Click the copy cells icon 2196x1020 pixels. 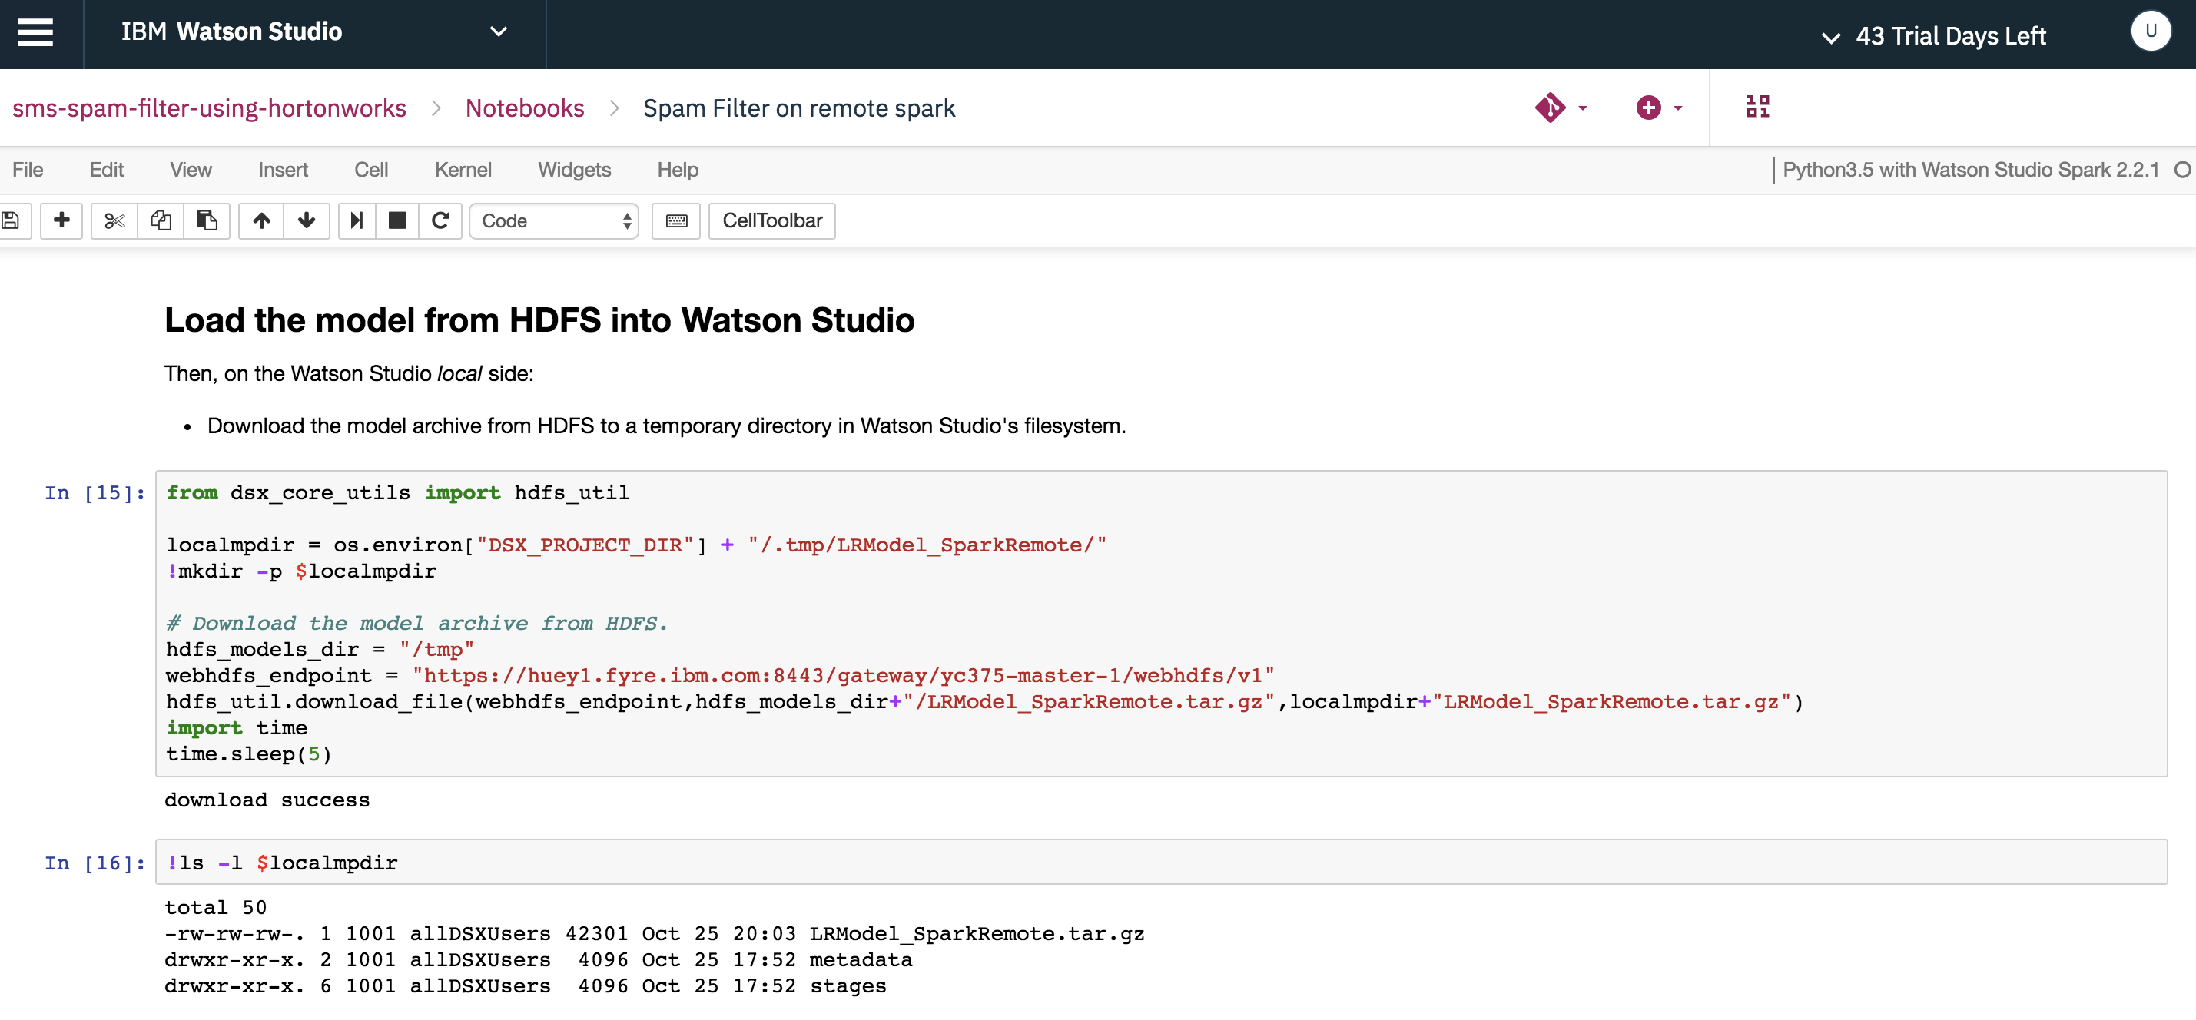161,220
